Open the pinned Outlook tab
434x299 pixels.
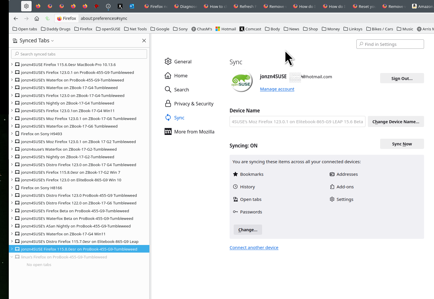coord(132,6)
